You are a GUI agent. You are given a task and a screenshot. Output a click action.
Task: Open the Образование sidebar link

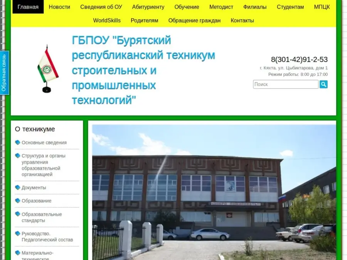(37, 201)
